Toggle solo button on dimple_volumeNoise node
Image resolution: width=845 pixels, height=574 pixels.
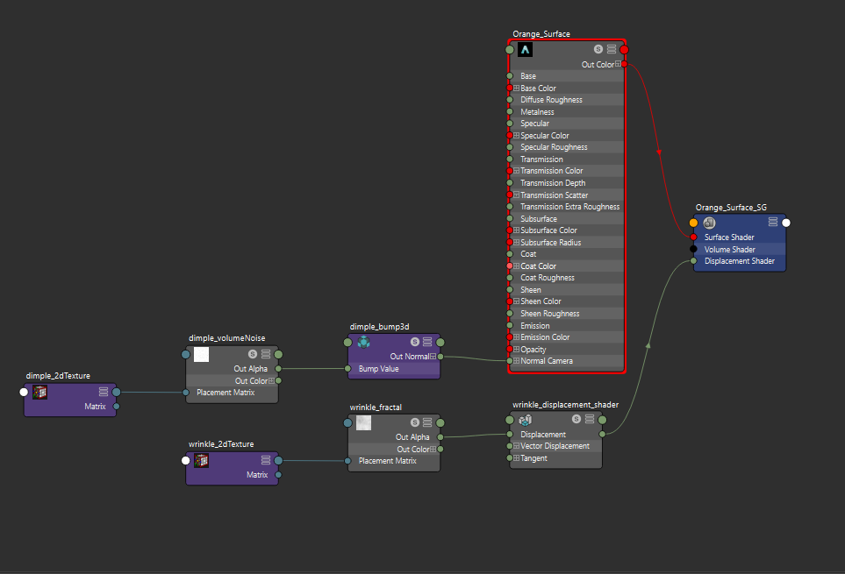(253, 354)
